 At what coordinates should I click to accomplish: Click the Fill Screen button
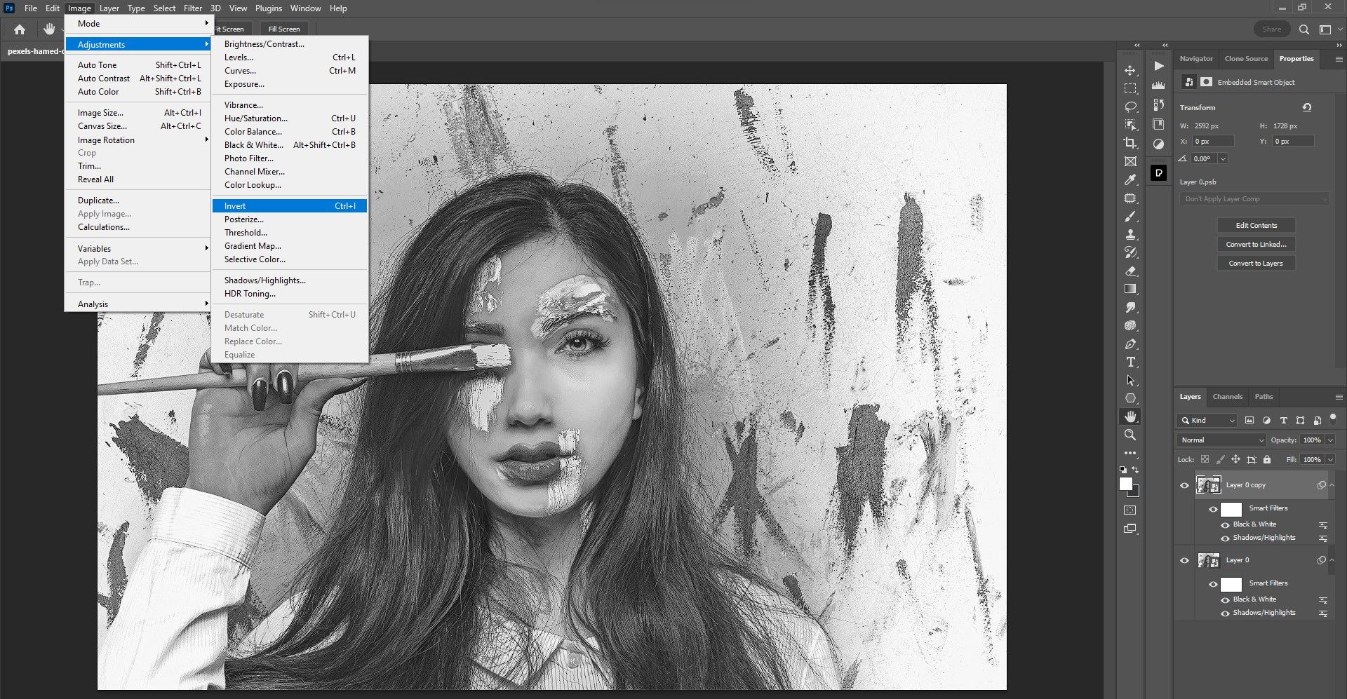[283, 29]
